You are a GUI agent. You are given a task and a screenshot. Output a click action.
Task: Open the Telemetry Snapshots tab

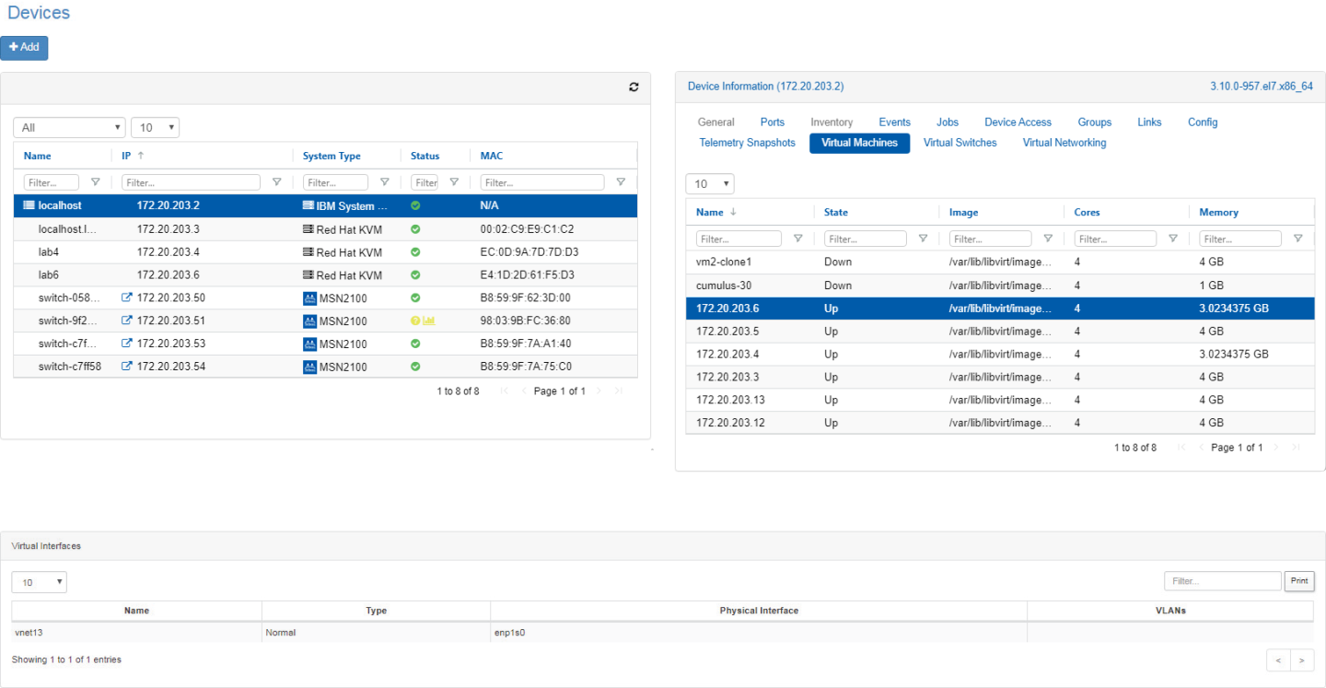point(747,143)
